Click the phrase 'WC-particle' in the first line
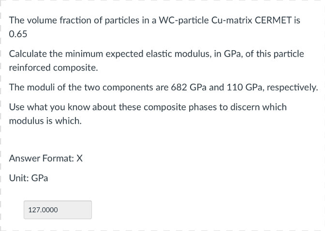Viewport: 325px width, 231px height. (x=184, y=20)
